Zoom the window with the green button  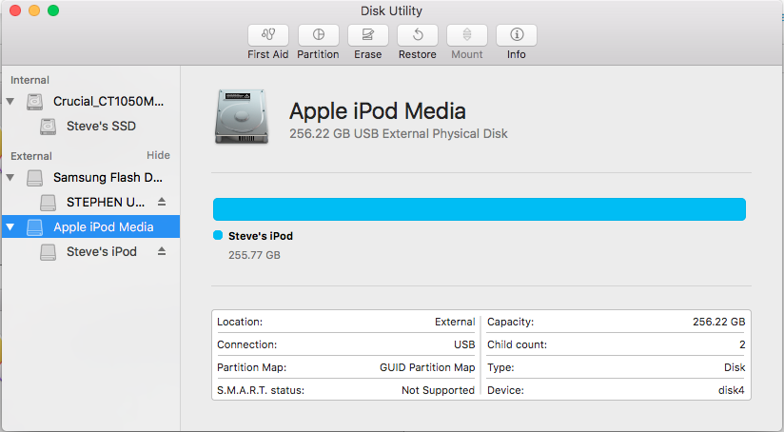[x=53, y=10]
